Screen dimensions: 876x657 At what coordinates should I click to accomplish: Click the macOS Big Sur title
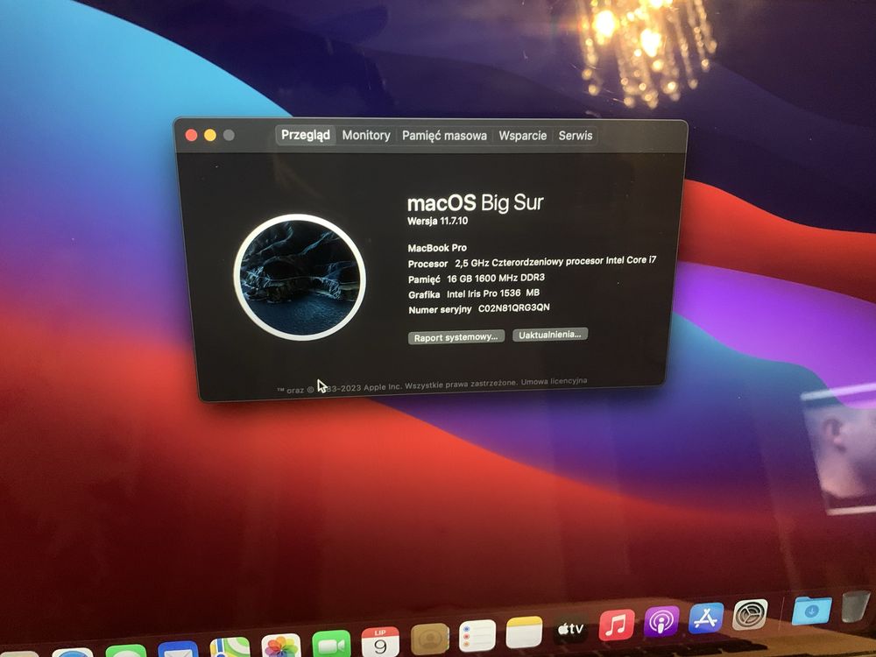[x=476, y=203]
